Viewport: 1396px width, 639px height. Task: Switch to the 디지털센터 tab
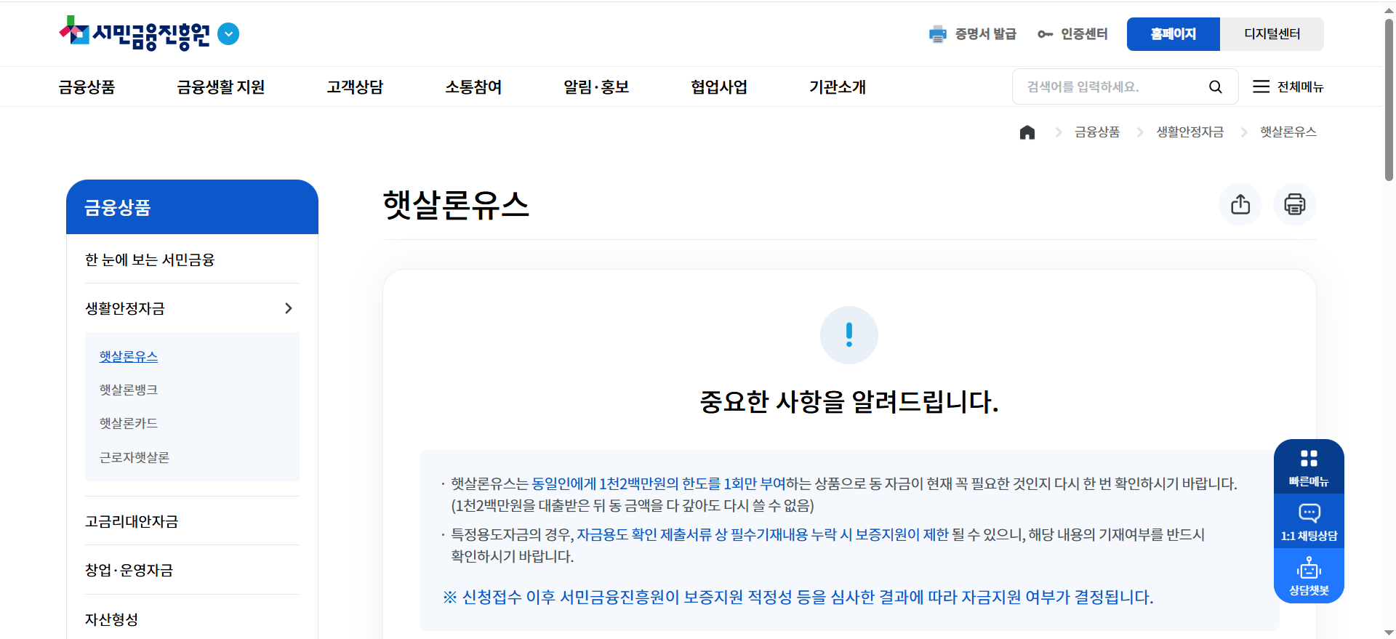[1272, 34]
